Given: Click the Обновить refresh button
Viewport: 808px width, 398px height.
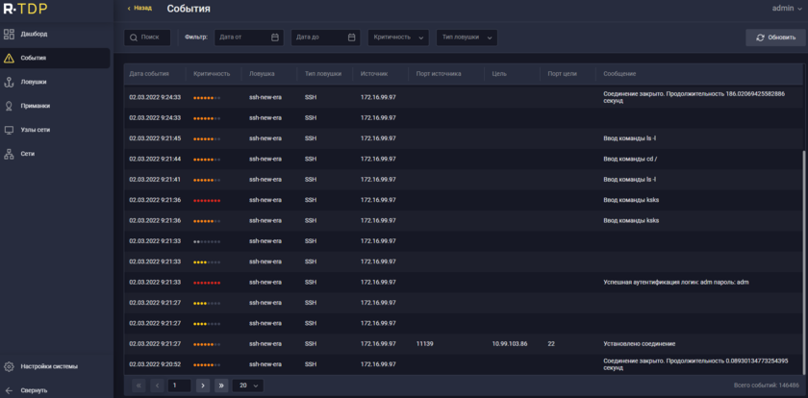Looking at the screenshot, I should (x=775, y=37).
